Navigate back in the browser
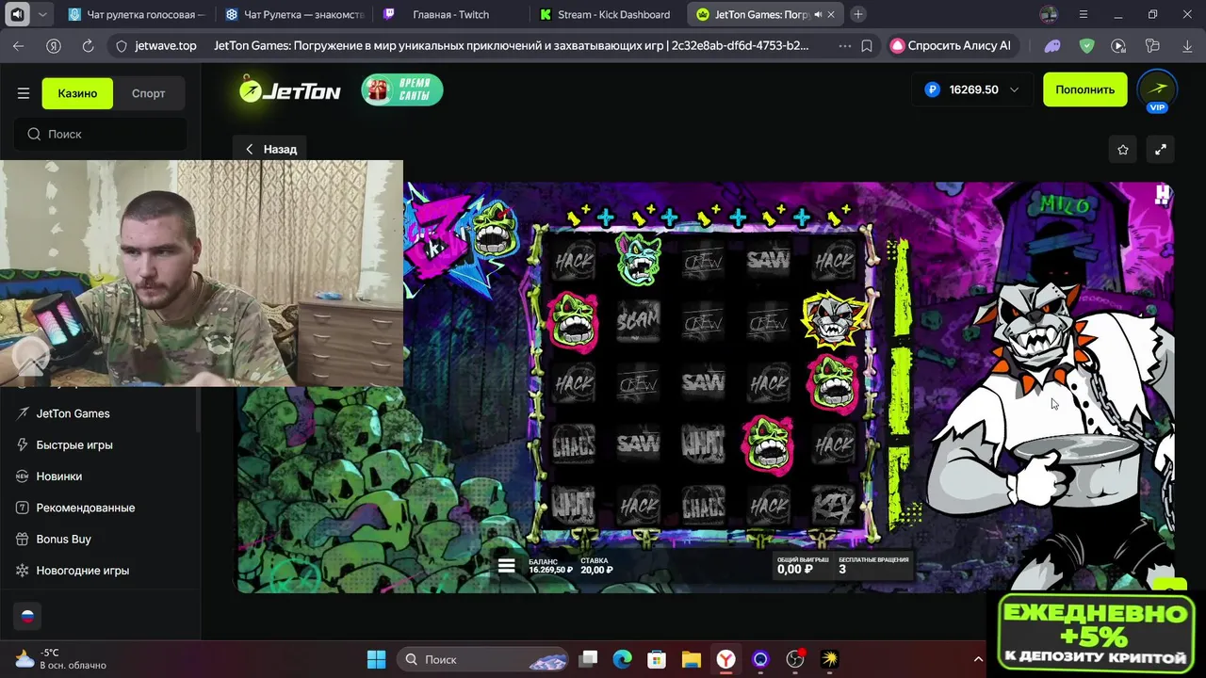The image size is (1206, 678). pyautogui.click(x=19, y=45)
